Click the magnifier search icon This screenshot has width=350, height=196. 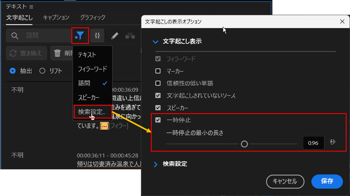(x=15, y=36)
